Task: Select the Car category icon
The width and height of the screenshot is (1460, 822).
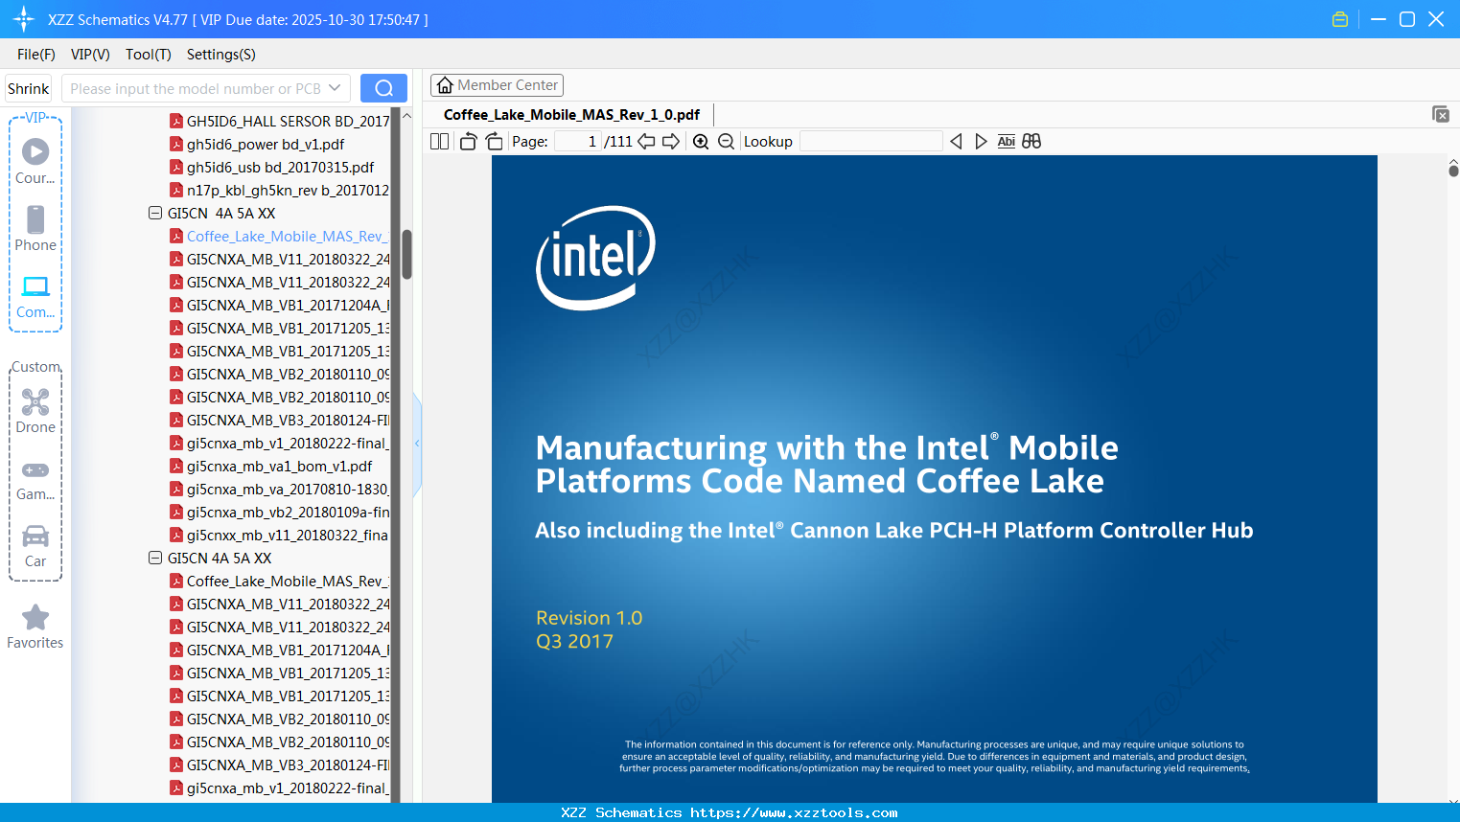Action: pyautogui.click(x=35, y=544)
